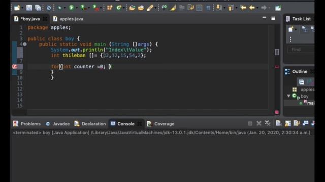Jump to Next Annotation with down arrow icon
This screenshot has width=325, height=182.
[218, 8]
